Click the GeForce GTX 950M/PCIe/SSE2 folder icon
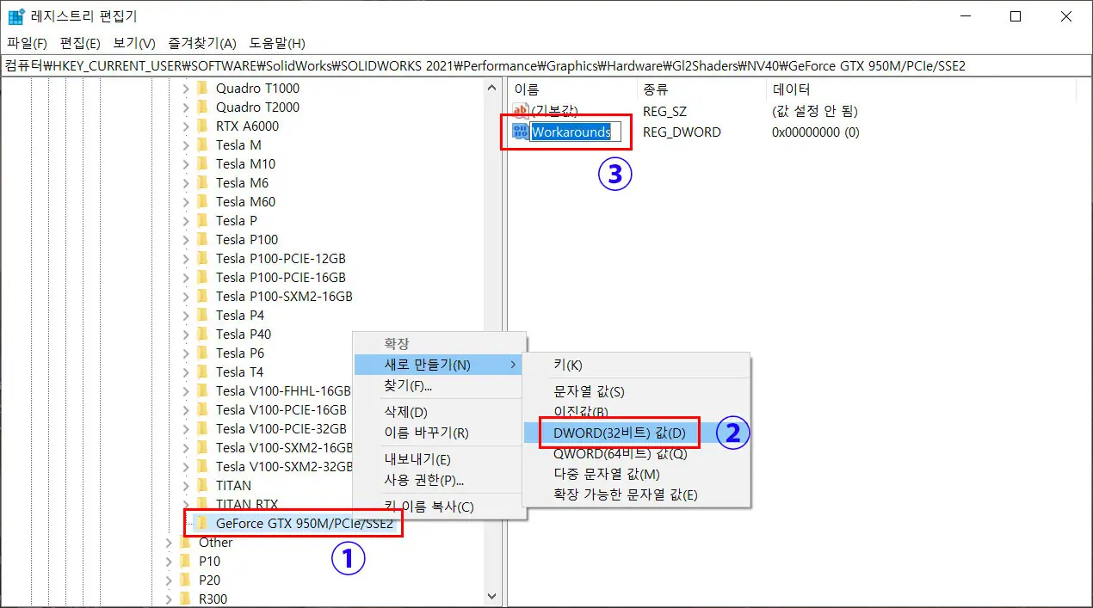This screenshot has width=1093, height=608. coord(203,523)
